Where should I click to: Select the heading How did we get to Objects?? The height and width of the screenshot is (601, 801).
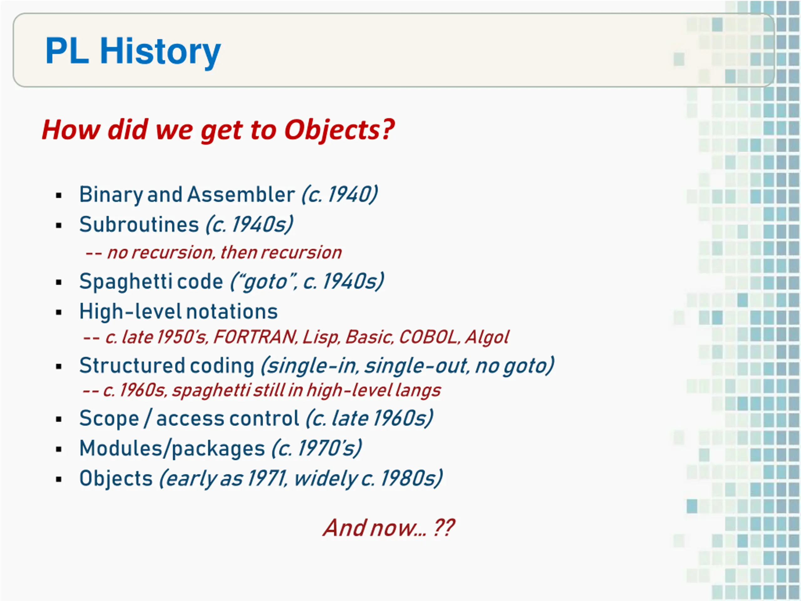click(x=218, y=130)
